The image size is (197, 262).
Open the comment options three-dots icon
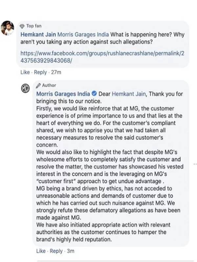195,164
